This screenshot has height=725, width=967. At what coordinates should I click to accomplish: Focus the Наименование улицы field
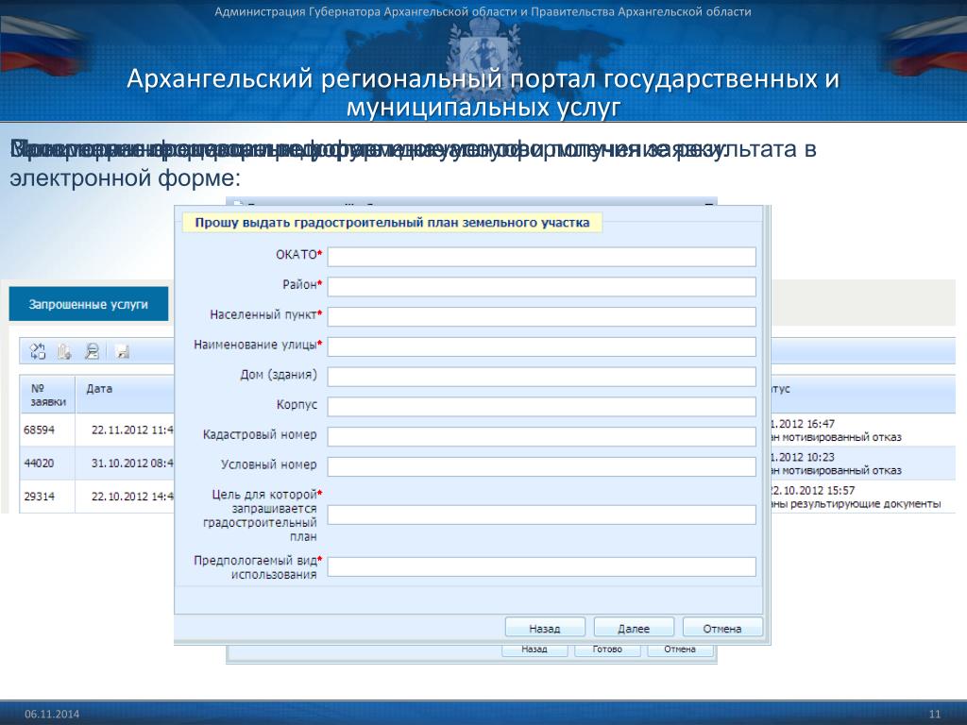(541, 346)
